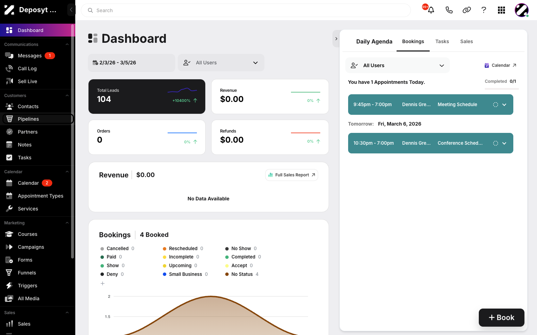Open the apps grid menu
The height and width of the screenshot is (335, 537).
pos(501,10)
